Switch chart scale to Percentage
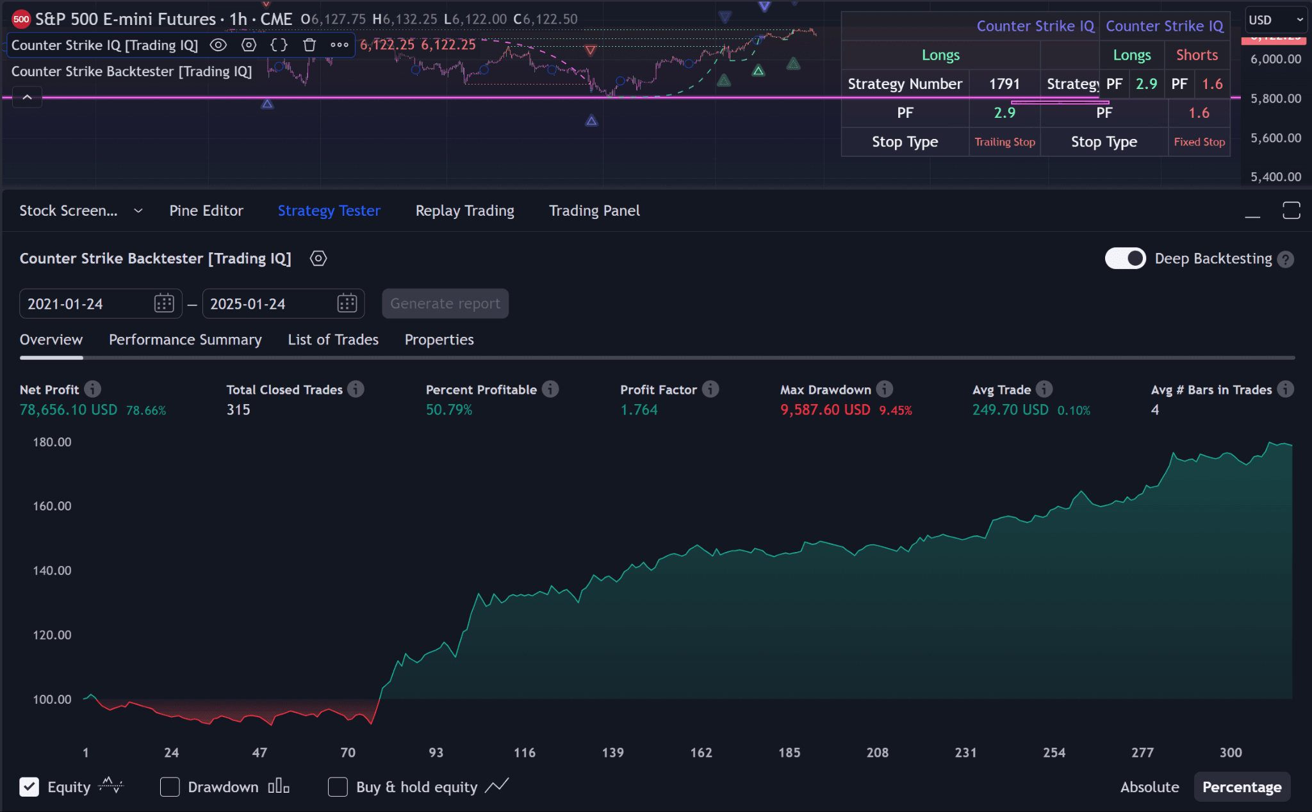This screenshot has width=1312, height=812. pos(1242,787)
